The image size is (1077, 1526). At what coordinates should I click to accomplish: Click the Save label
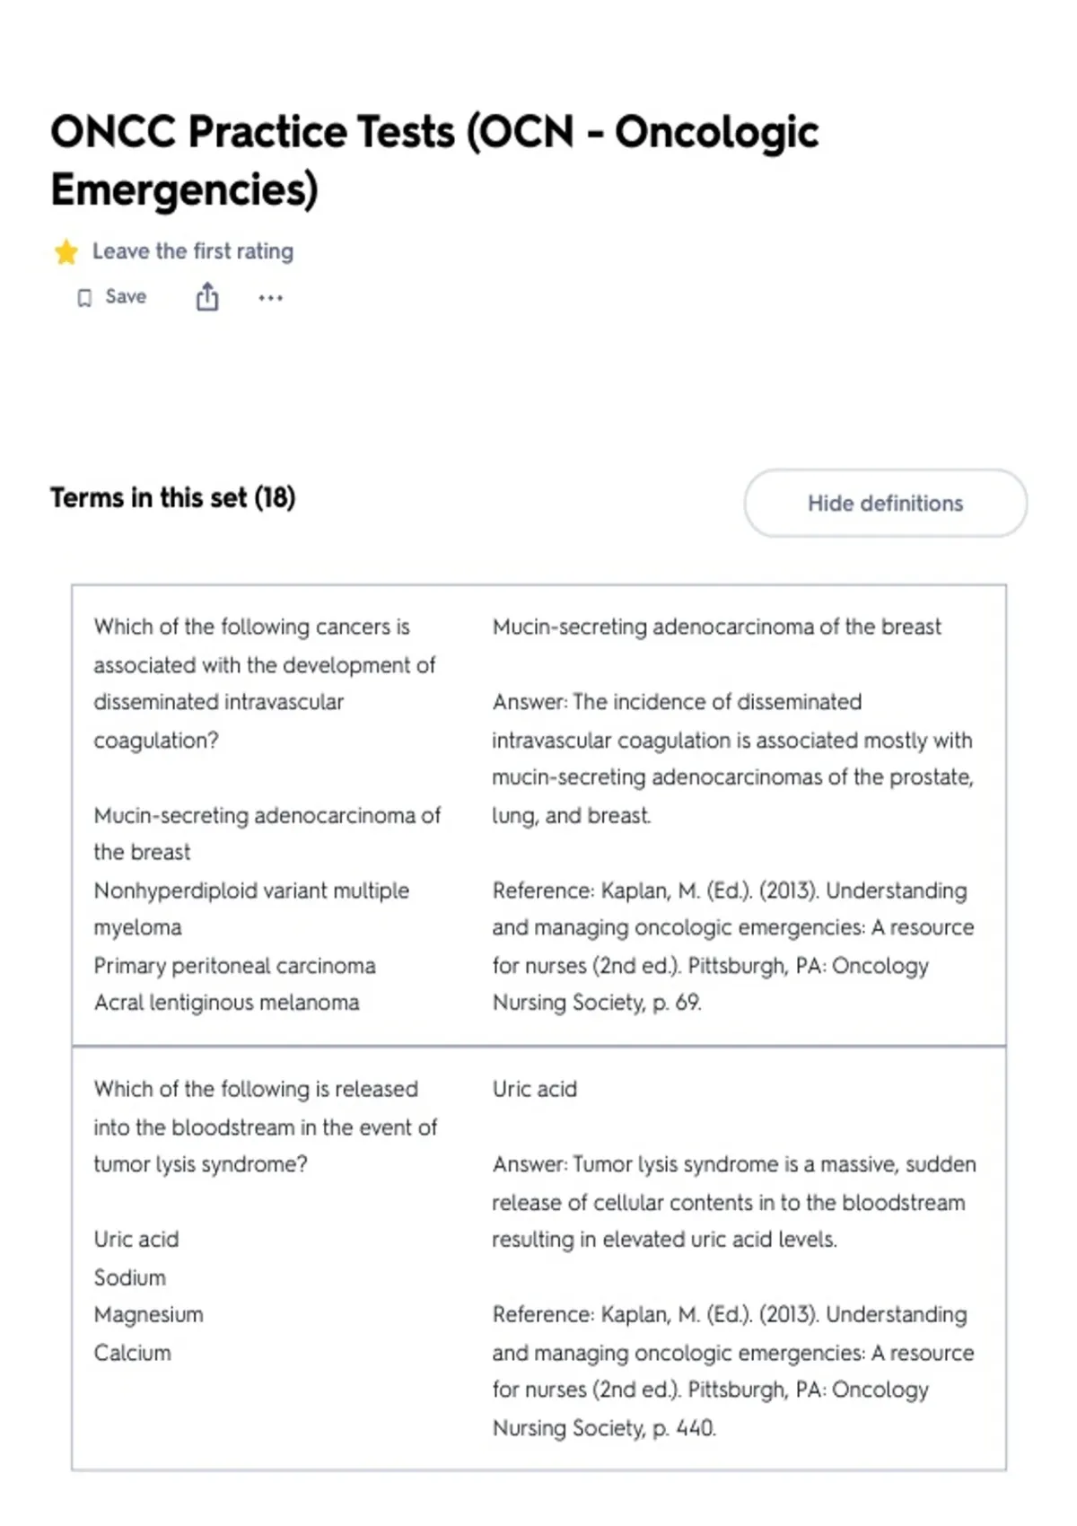click(x=126, y=297)
